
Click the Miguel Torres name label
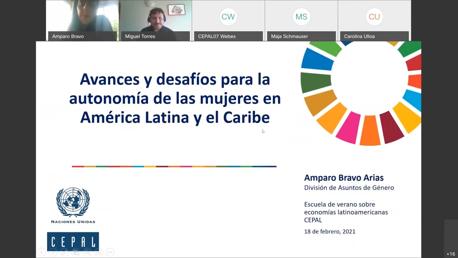click(140, 36)
